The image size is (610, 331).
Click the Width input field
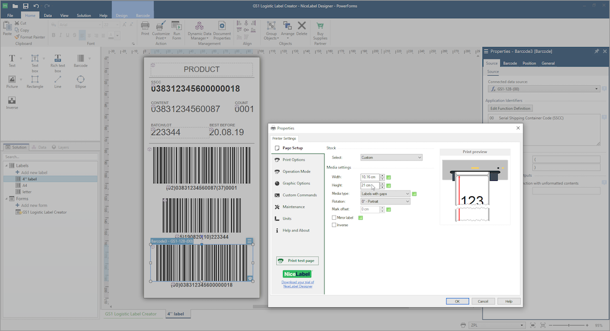point(370,177)
